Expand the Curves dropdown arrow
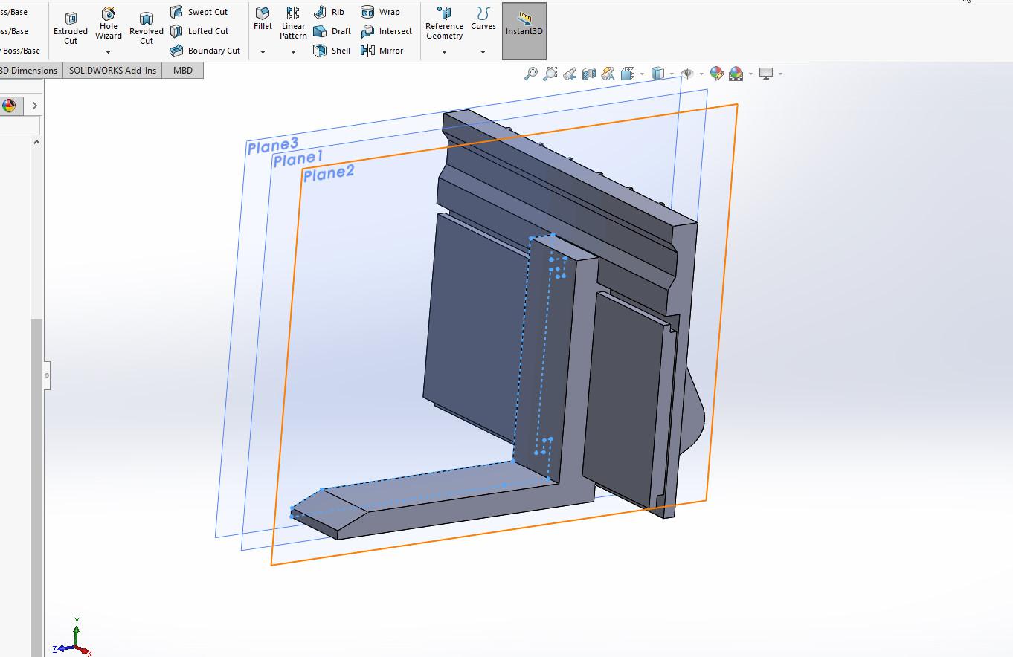 tap(483, 52)
